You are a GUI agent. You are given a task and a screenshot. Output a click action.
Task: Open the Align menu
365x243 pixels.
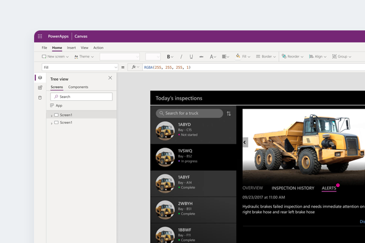(318, 56)
